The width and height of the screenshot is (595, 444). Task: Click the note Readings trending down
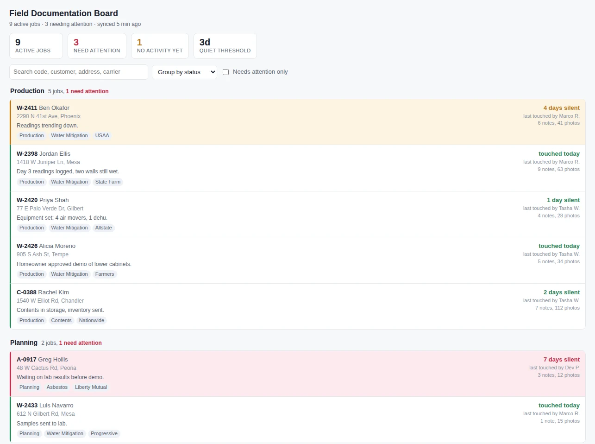pos(47,126)
